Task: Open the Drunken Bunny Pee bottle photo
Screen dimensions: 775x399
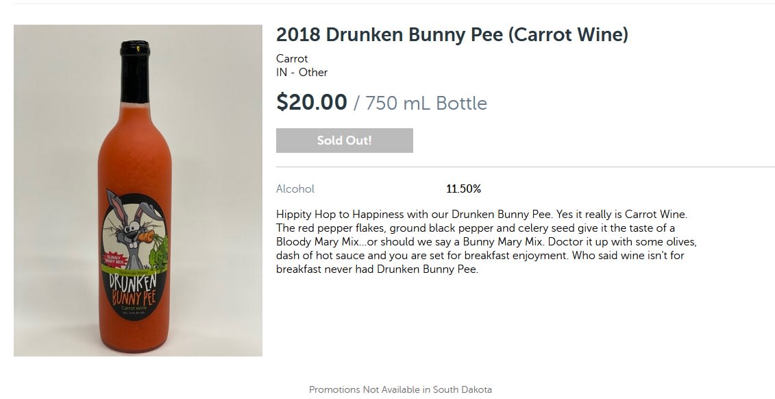Action: point(138,191)
